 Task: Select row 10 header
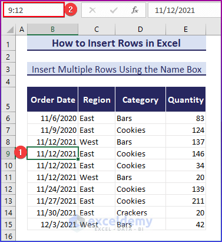coord(8,165)
